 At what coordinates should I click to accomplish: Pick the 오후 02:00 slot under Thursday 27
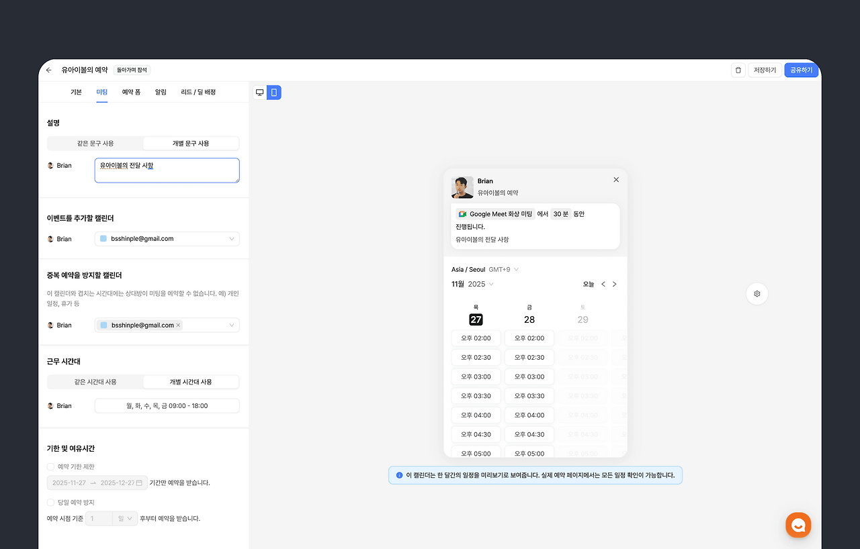(476, 338)
